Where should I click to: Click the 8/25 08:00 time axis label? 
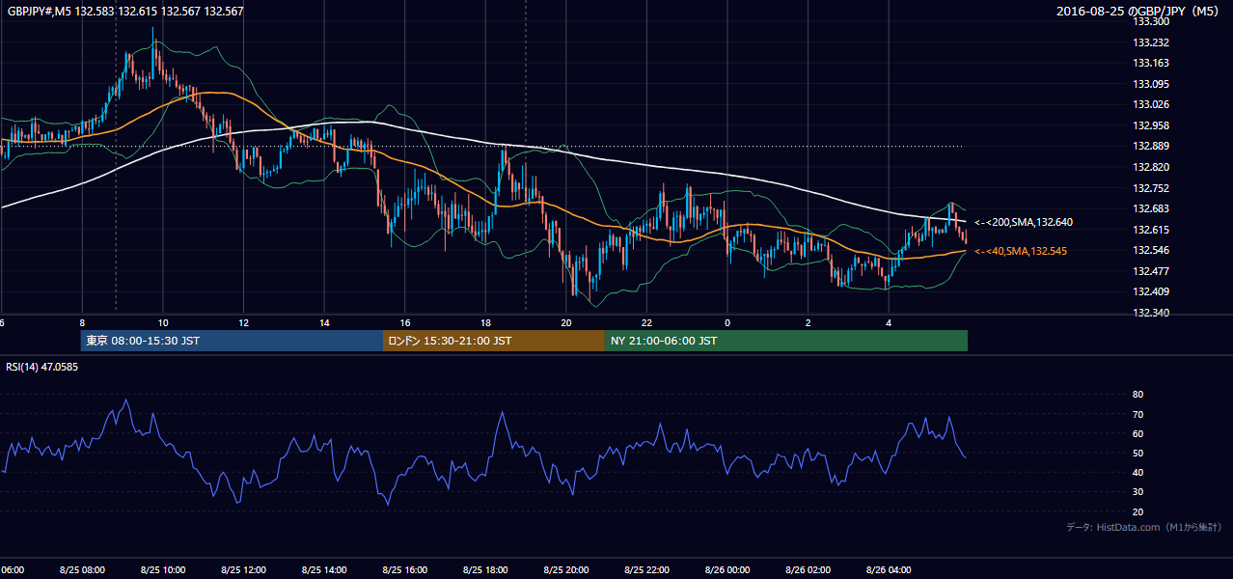click(81, 570)
